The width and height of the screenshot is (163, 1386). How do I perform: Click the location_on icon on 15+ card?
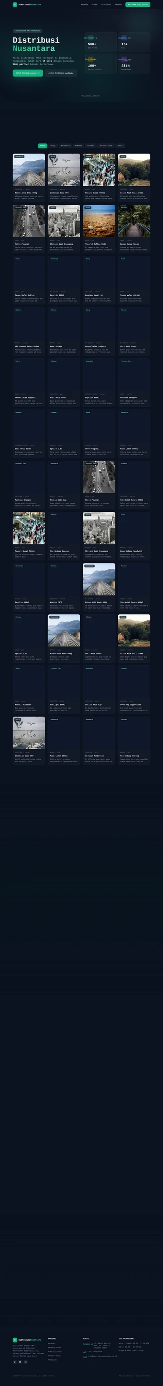click(x=124, y=38)
